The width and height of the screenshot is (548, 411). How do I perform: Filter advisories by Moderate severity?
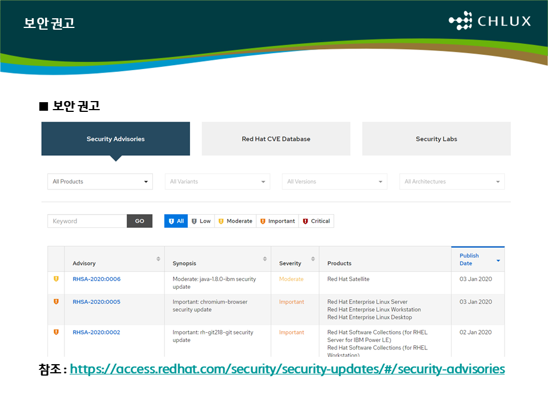(236, 221)
